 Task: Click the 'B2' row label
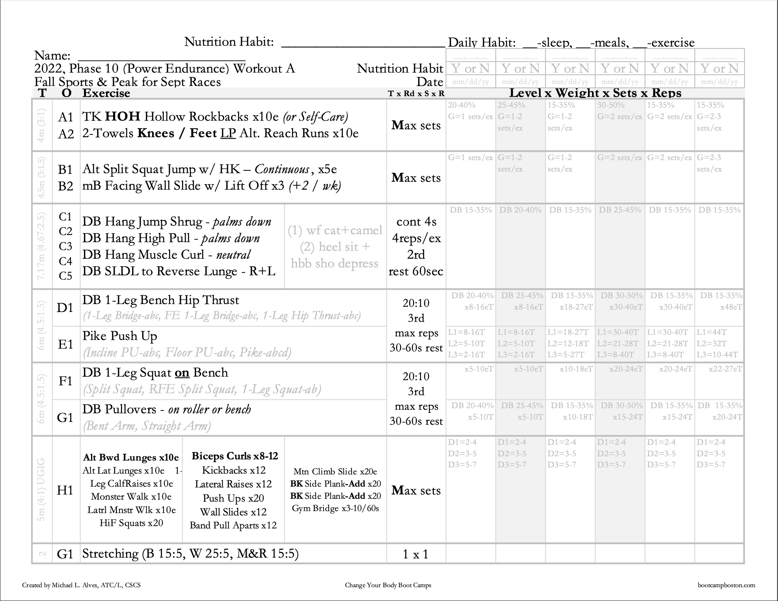(x=65, y=186)
